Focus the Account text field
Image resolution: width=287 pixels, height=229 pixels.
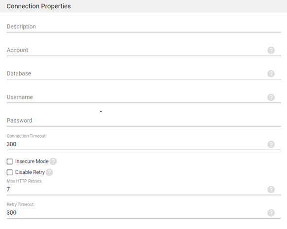137,50
